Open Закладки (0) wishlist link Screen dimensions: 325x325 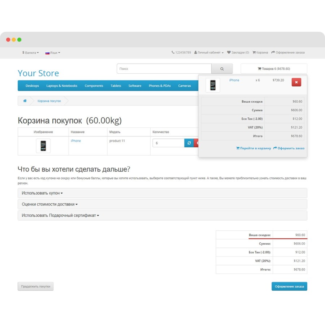(238, 52)
